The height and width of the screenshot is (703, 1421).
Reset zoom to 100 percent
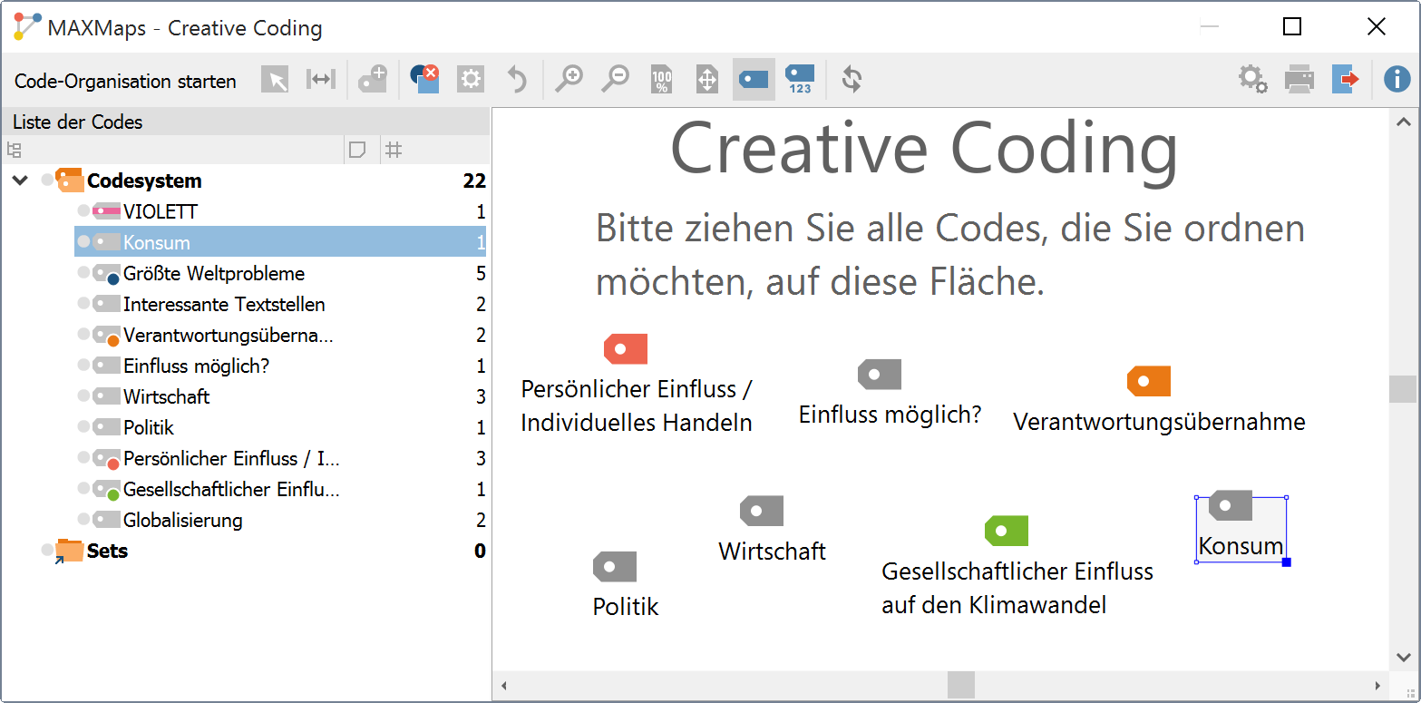pyautogui.click(x=662, y=80)
